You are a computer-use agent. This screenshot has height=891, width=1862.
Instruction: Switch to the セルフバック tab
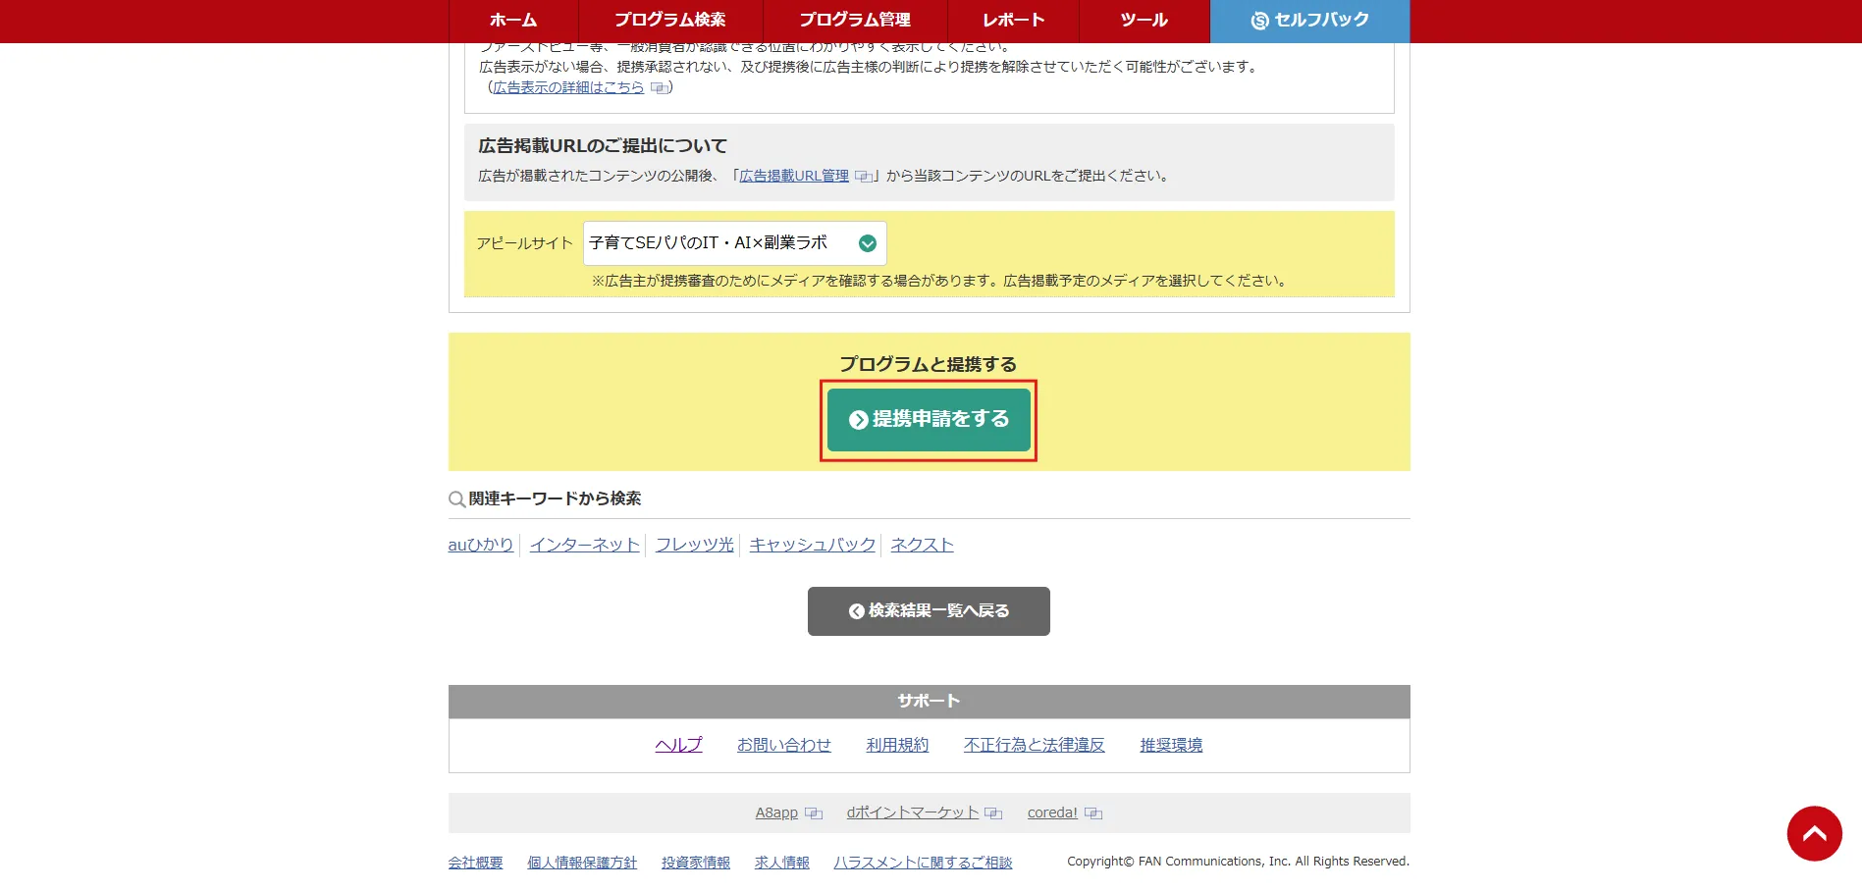[1309, 21]
